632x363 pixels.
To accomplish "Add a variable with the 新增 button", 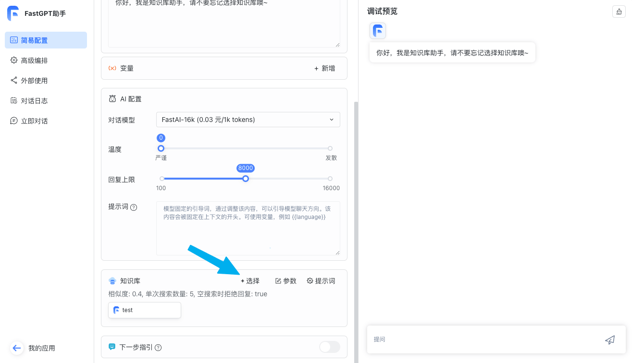I will 324,68.
